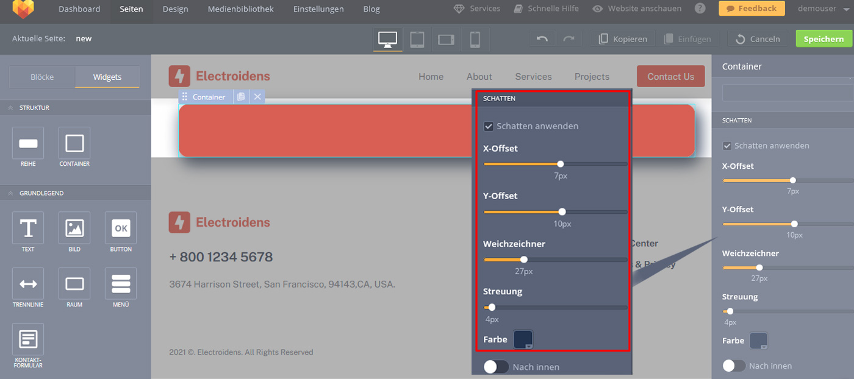Image resolution: width=854 pixels, height=379 pixels.
Task: Choose the Kontaktformular widget
Action: 28,339
